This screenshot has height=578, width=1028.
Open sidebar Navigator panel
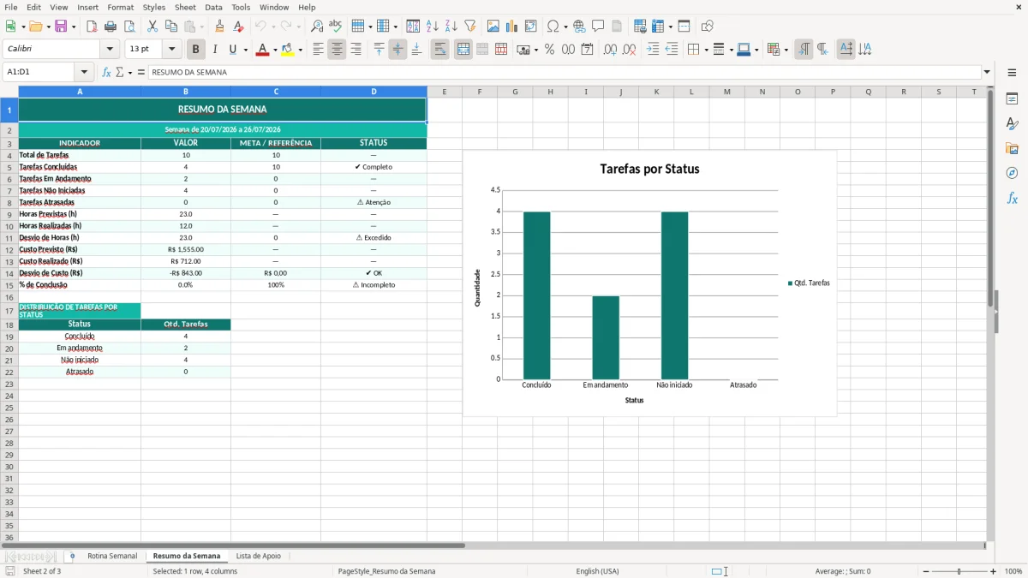pos(1012,173)
